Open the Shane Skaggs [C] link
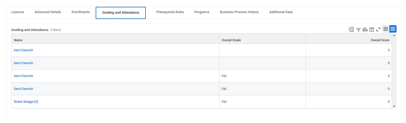The height and width of the screenshot is (123, 406). 26,102
